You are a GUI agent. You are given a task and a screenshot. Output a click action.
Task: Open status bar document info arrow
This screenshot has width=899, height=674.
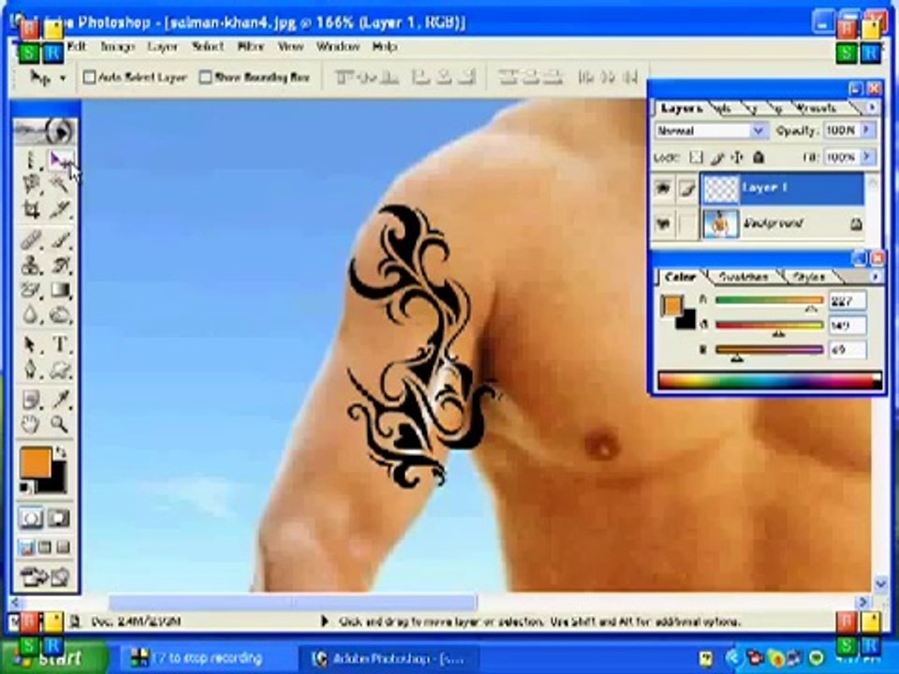(x=325, y=622)
